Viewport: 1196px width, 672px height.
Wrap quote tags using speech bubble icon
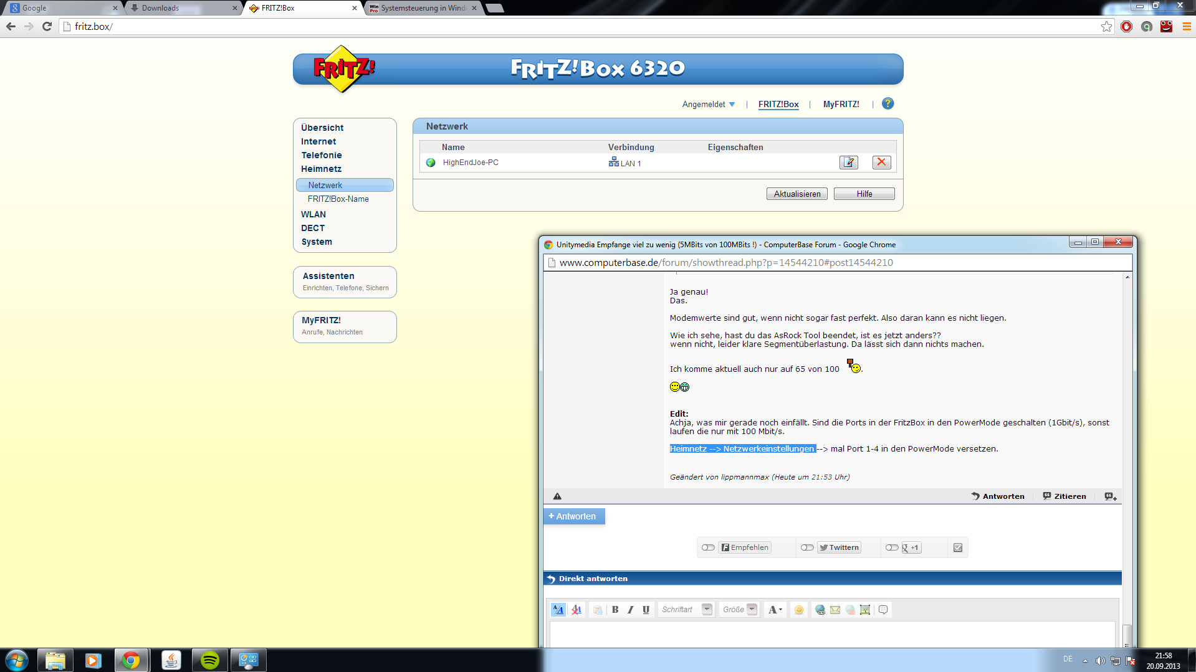click(883, 610)
